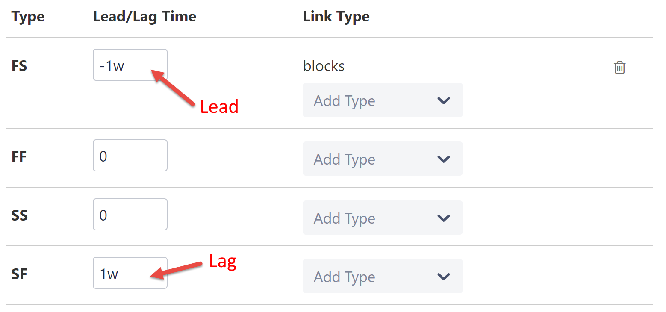This screenshot has width=666, height=312.
Task: Click the FF row's Lead/Lag Time field
Action: pos(130,155)
